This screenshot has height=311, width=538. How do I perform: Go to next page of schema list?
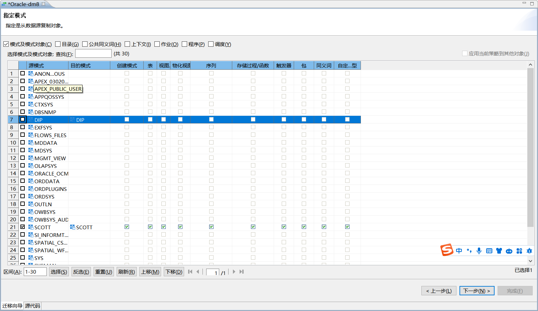tap(234, 272)
